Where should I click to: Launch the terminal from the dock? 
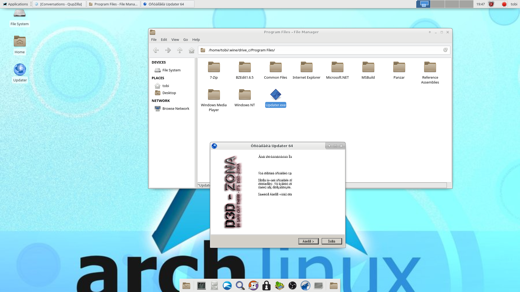pos(201,286)
